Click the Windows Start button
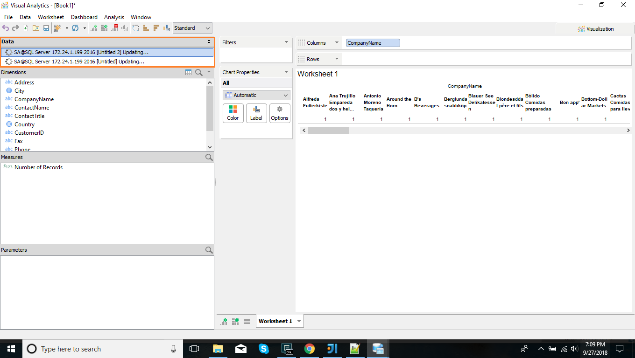The height and width of the screenshot is (358, 635). coord(11,349)
